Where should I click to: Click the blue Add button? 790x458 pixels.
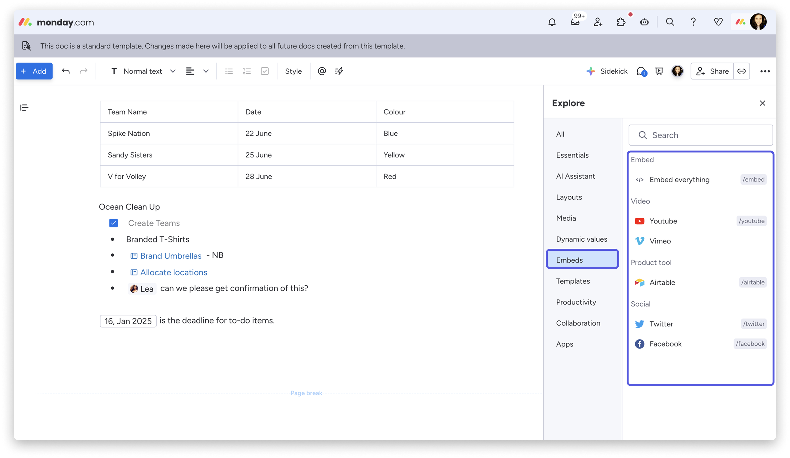(x=34, y=71)
